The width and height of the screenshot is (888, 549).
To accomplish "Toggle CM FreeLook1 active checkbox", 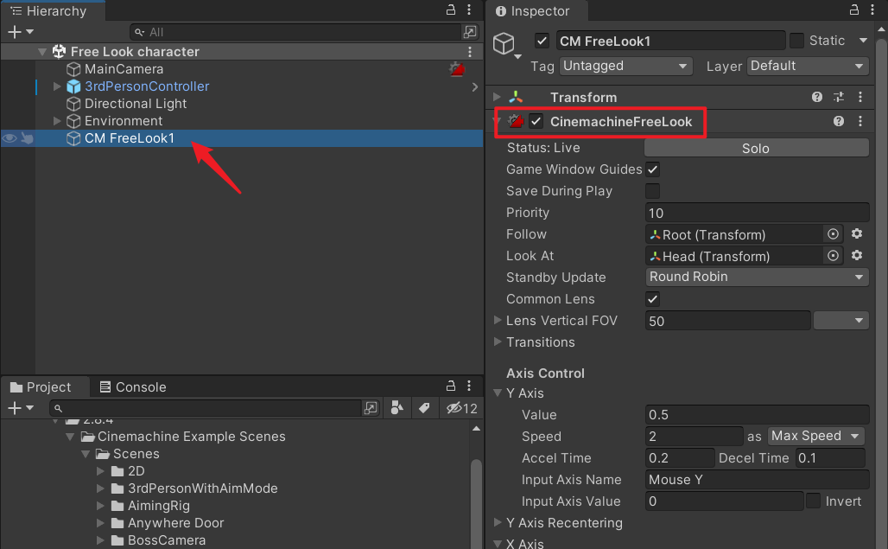I will [542, 41].
